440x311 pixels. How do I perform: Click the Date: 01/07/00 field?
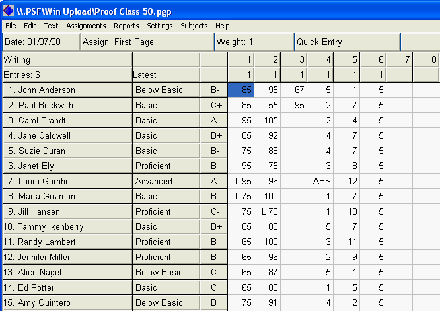[41, 42]
